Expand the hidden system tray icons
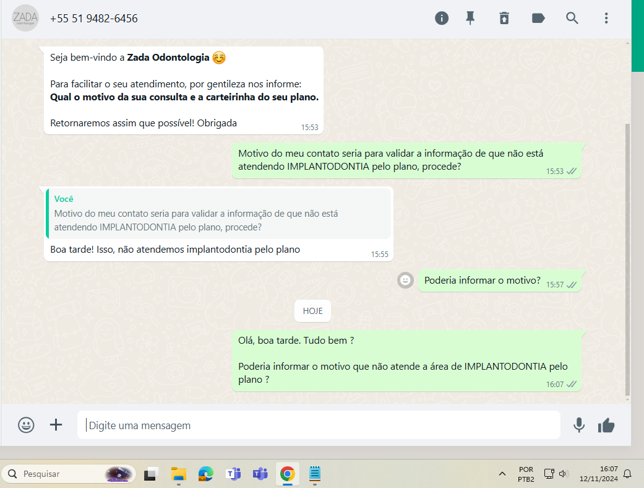The height and width of the screenshot is (488, 644). click(x=502, y=474)
